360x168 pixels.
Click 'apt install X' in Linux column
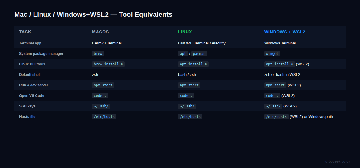(x=193, y=64)
